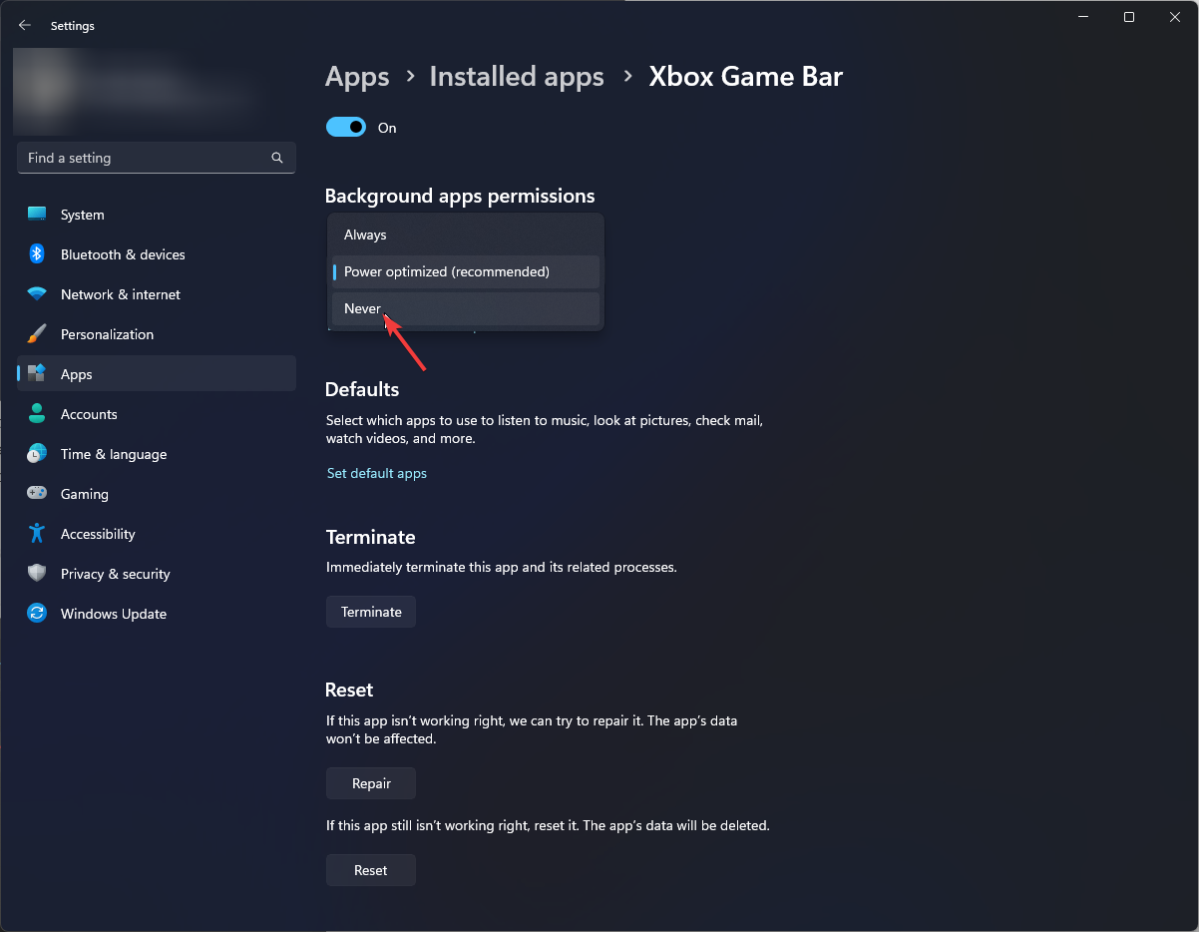Click the Accessibility figure icon
This screenshot has width=1199, height=932.
pyautogui.click(x=37, y=534)
